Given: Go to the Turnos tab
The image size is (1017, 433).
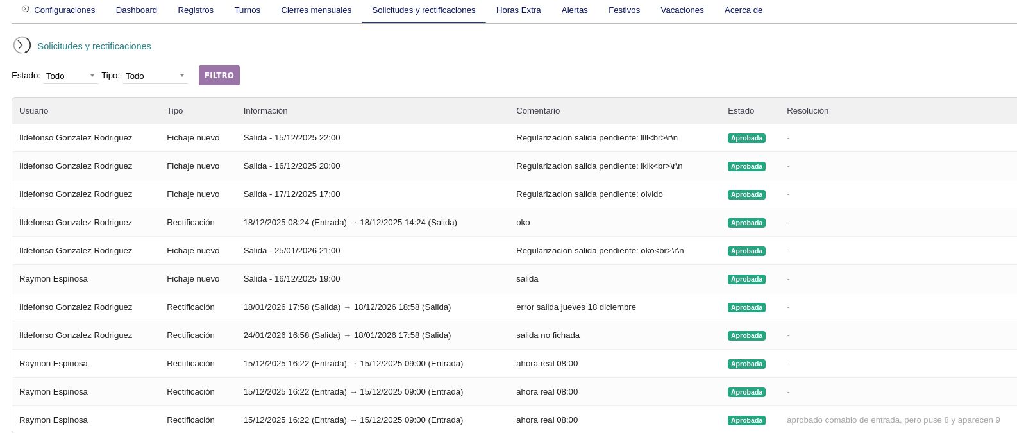Looking at the screenshot, I should click(247, 10).
